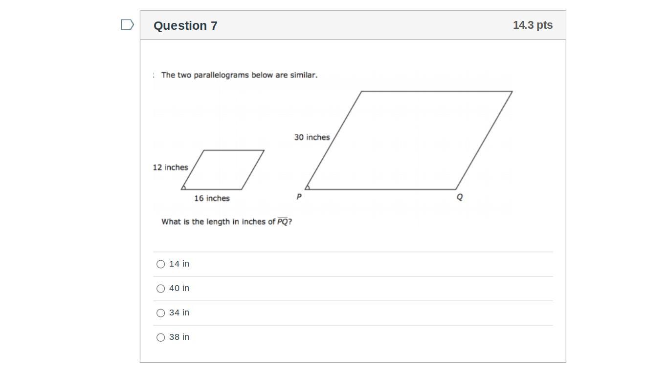Click the '38 in' answer text label
The width and height of the screenshot is (668, 375).
coord(179,337)
